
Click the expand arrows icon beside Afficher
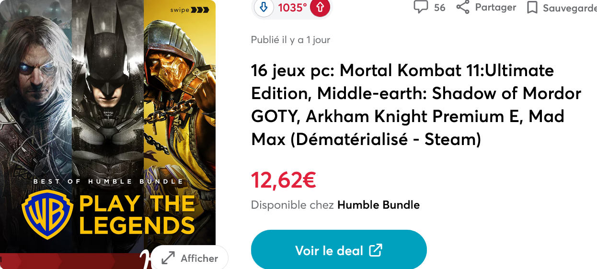tap(168, 258)
